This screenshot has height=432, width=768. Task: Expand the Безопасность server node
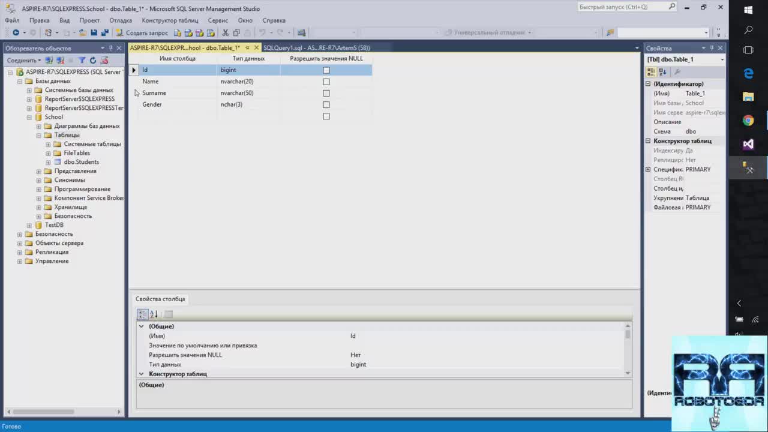point(19,234)
